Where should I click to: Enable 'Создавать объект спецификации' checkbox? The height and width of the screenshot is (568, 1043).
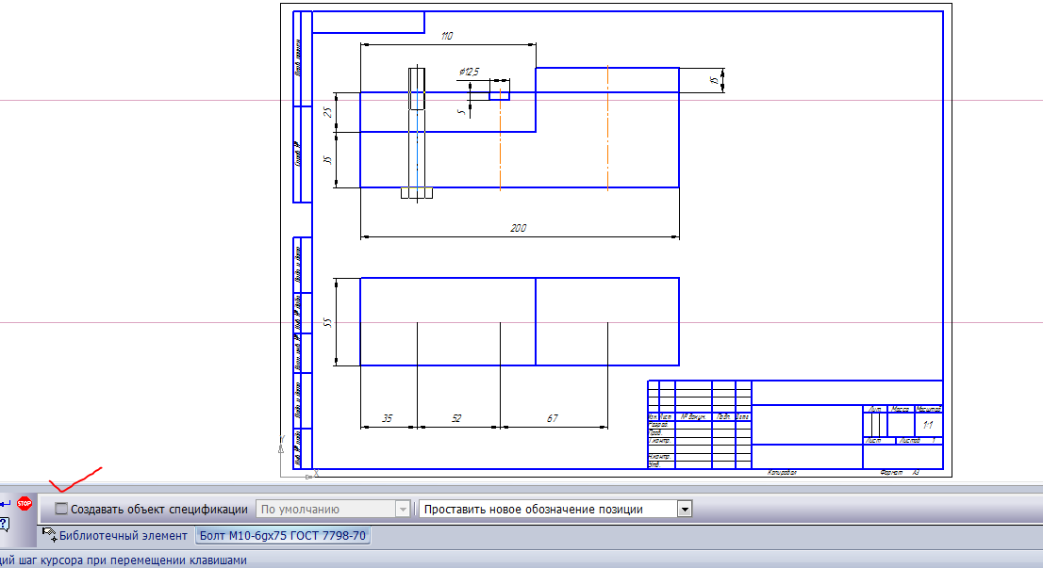click(x=61, y=509)
